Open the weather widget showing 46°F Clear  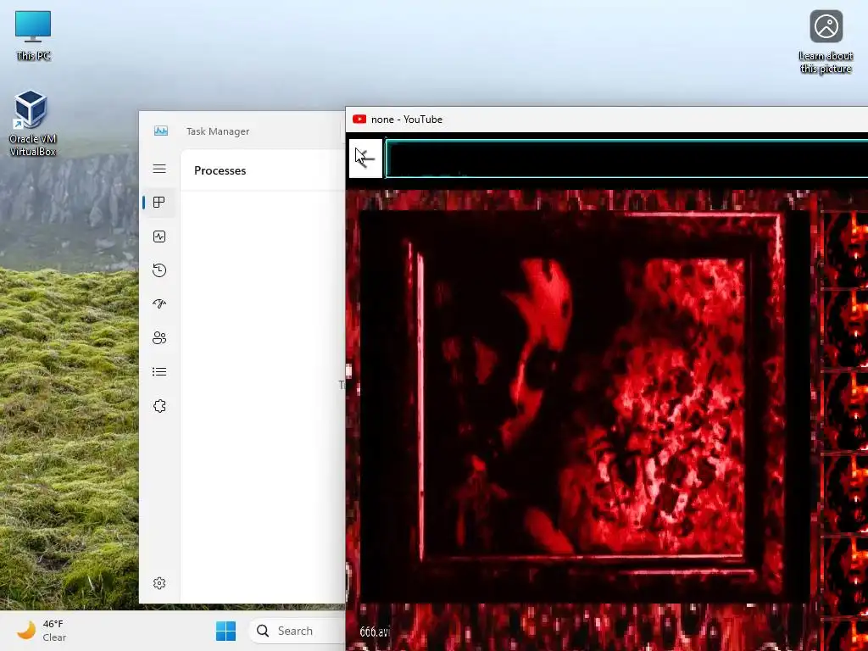click(42, 631)
